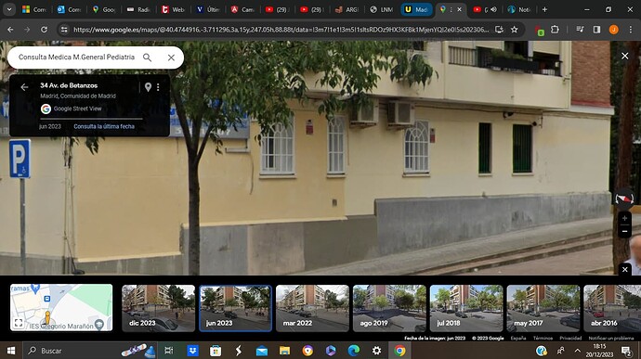Switch to the Noti tab
641x359 pixels.
519,9
